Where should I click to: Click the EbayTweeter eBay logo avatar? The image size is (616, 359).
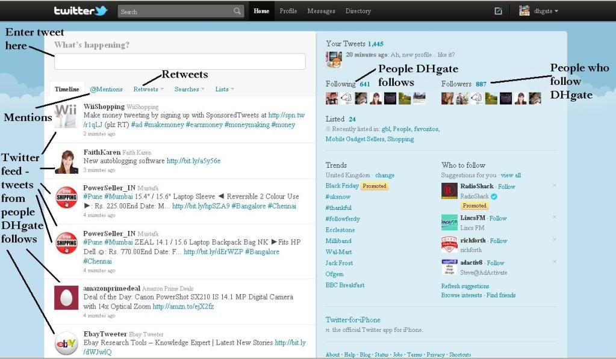pos(66,343)
